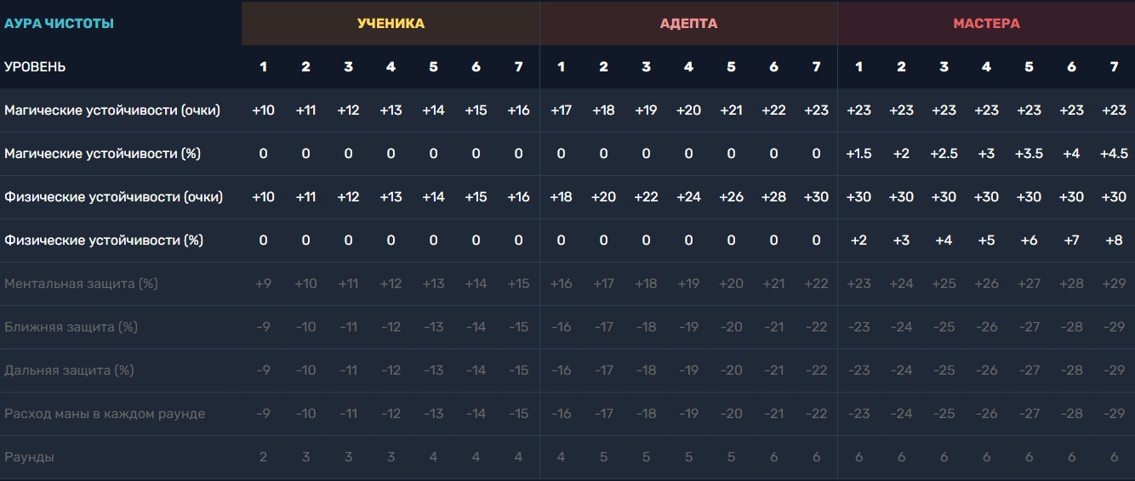Click the Ментальная защита (%) row label
This screenshot has width=1135, height=481.
coord(82,284)
